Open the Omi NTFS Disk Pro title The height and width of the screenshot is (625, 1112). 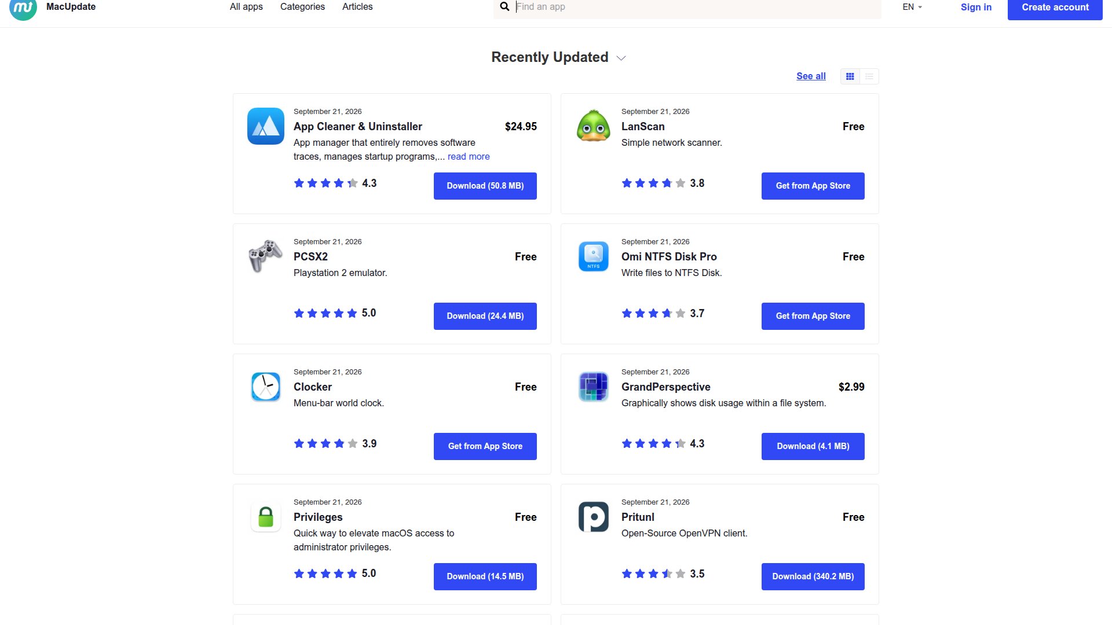(669, 256)
